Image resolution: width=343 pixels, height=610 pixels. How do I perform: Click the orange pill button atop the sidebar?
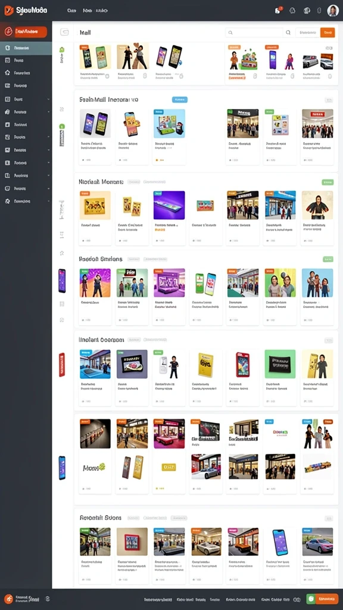(x=31, y=32)
